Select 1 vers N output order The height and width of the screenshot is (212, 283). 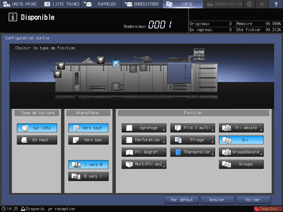pos(89,164)
